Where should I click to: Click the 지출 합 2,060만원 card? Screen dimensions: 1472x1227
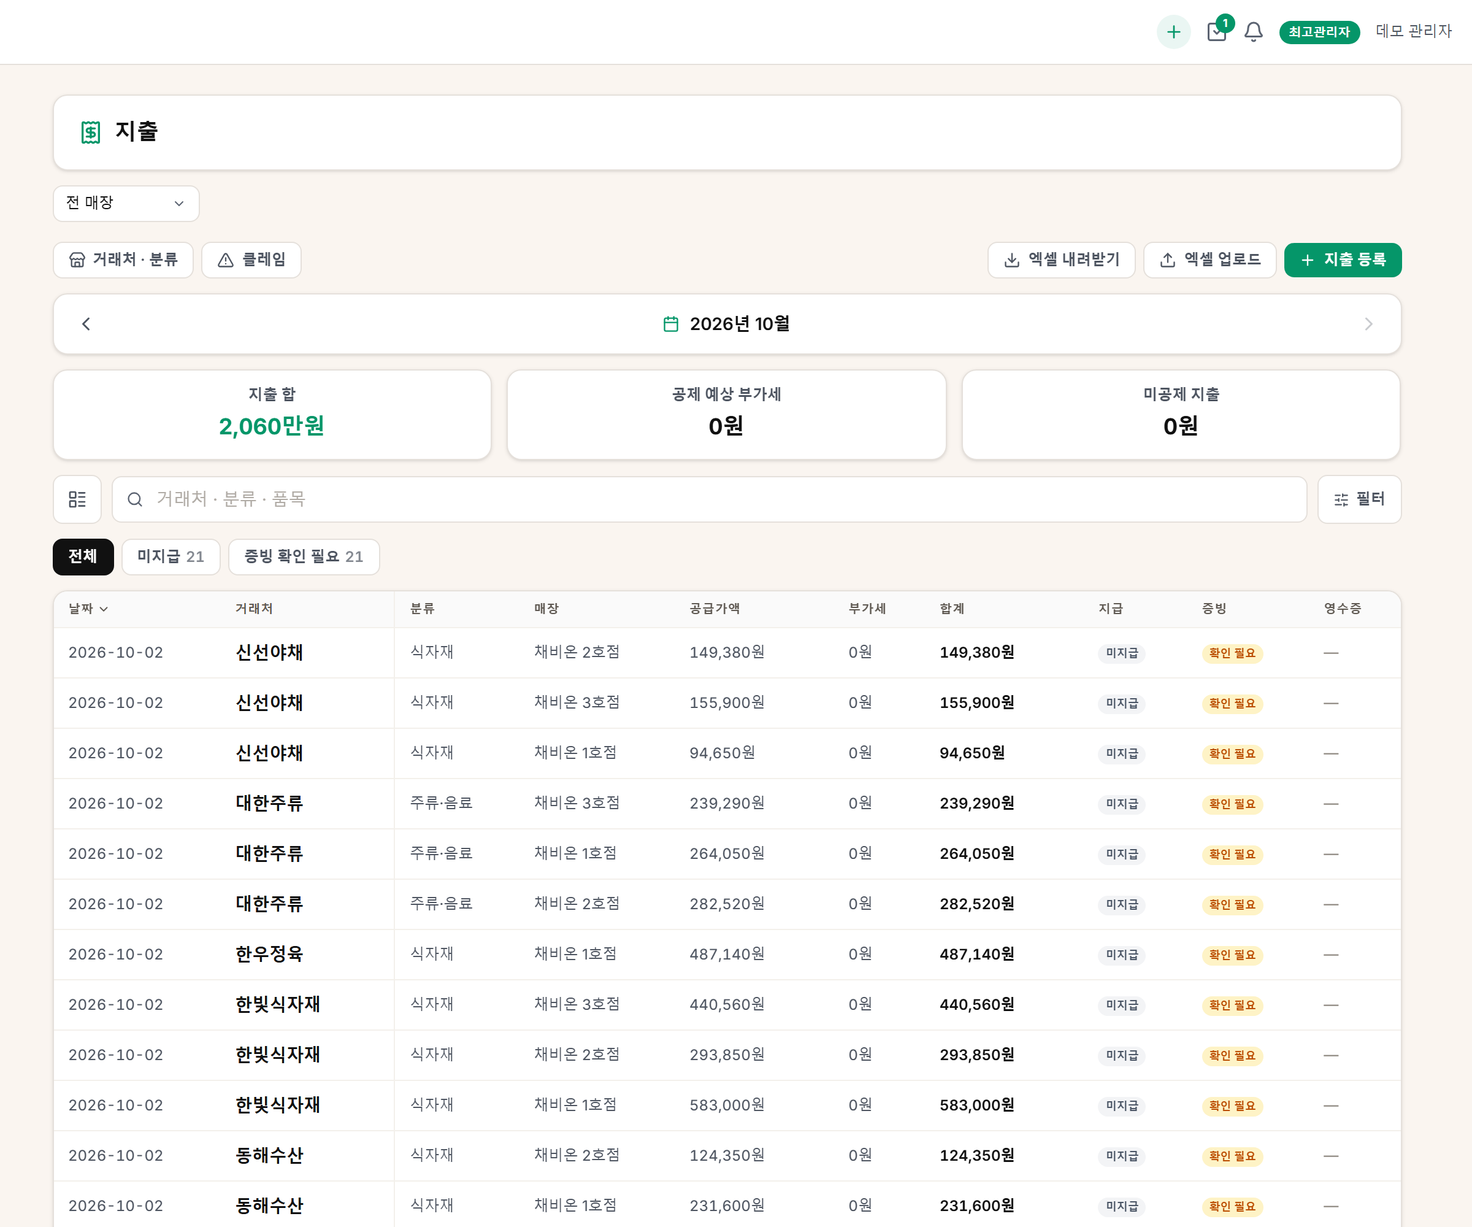272,414
